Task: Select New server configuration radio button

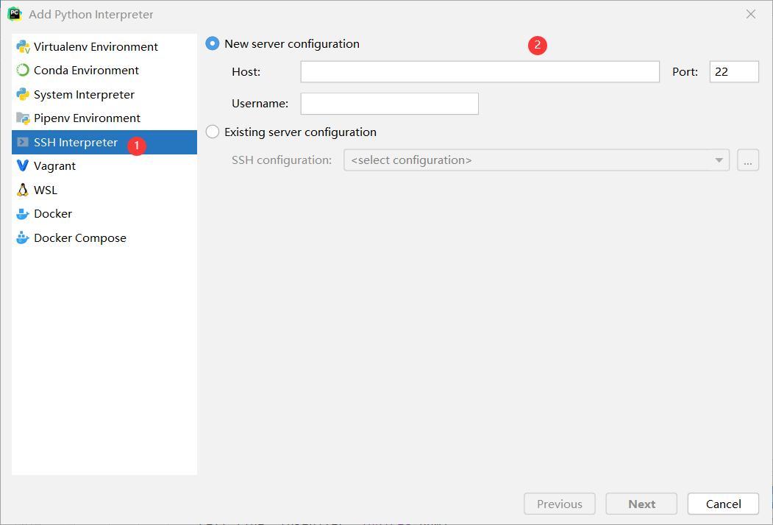Action: (213, 43)
